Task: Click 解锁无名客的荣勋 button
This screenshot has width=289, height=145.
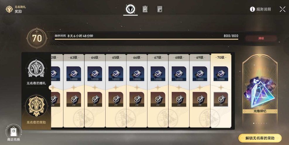Action: click(260, 138)
